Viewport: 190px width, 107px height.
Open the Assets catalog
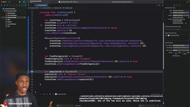pyautogui.click(x=9, y=22)
